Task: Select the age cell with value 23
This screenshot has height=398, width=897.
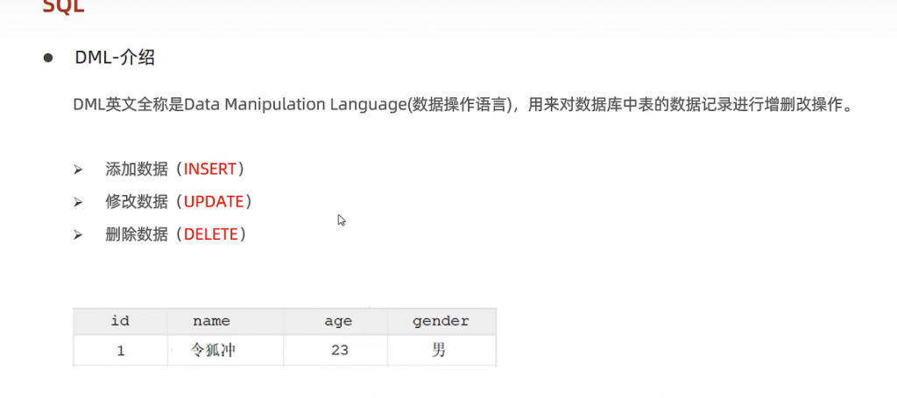Action: pyautogui.click(x=339, y=351)
